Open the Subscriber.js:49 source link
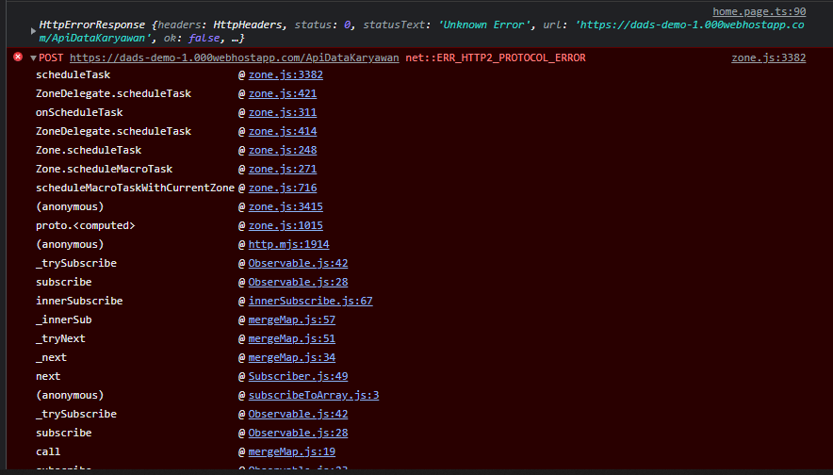Screen dimensions: 833x475 tap(298, 377)
